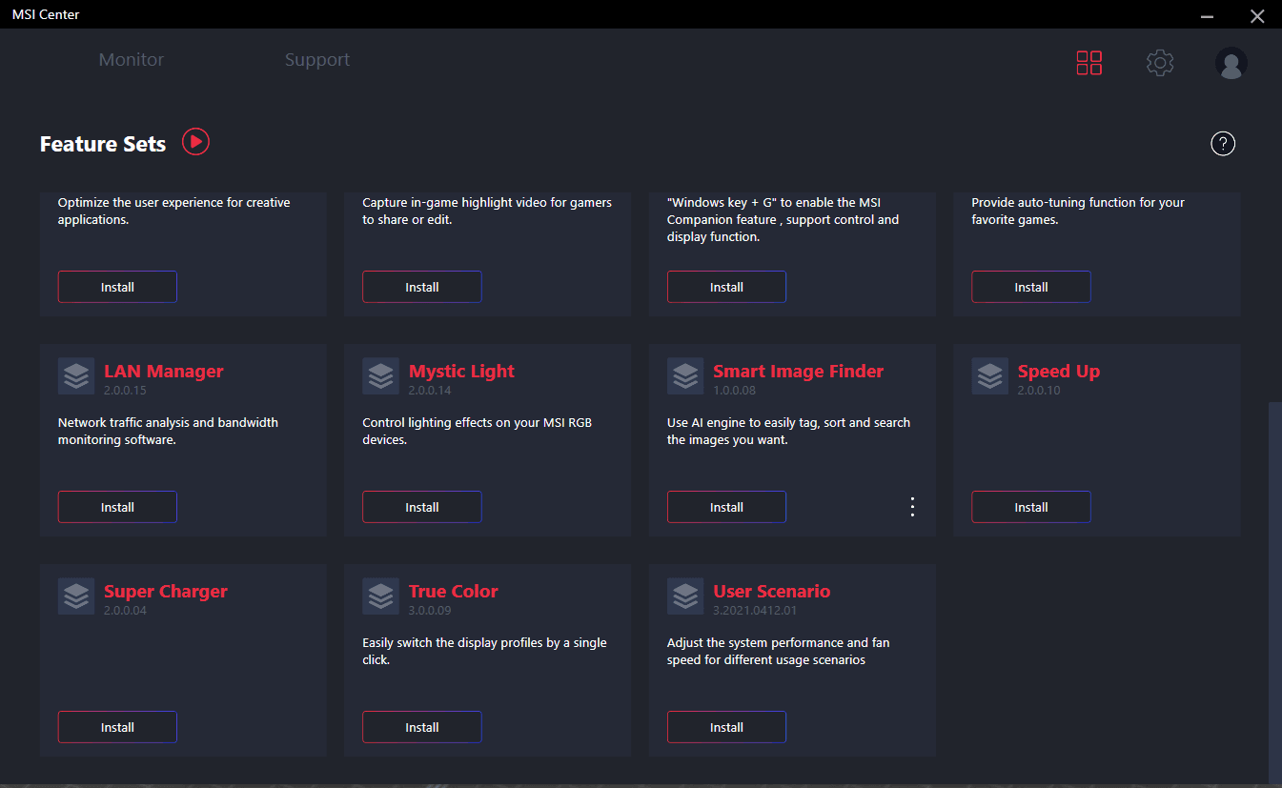
Task: Minimize the MSI Center window
Action: point(1207,15)
